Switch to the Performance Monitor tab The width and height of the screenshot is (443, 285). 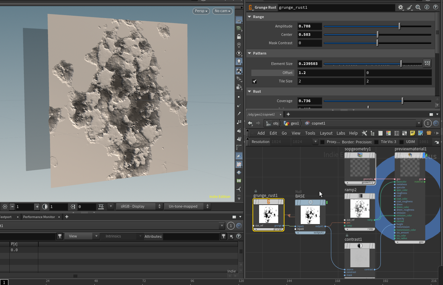tap(39, 217)
